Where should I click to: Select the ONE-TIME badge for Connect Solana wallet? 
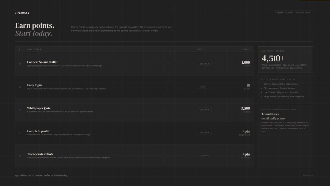pos(205,64)
